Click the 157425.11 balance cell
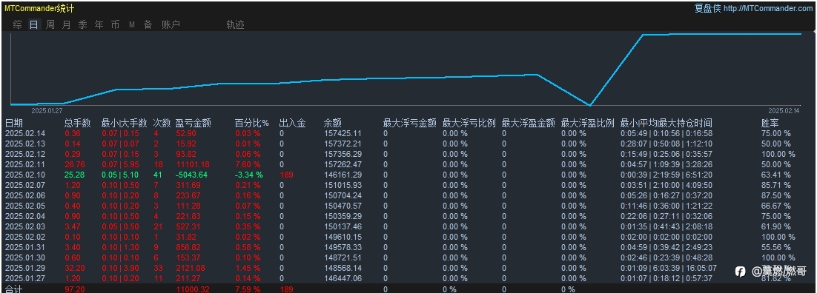 (343, 133)
